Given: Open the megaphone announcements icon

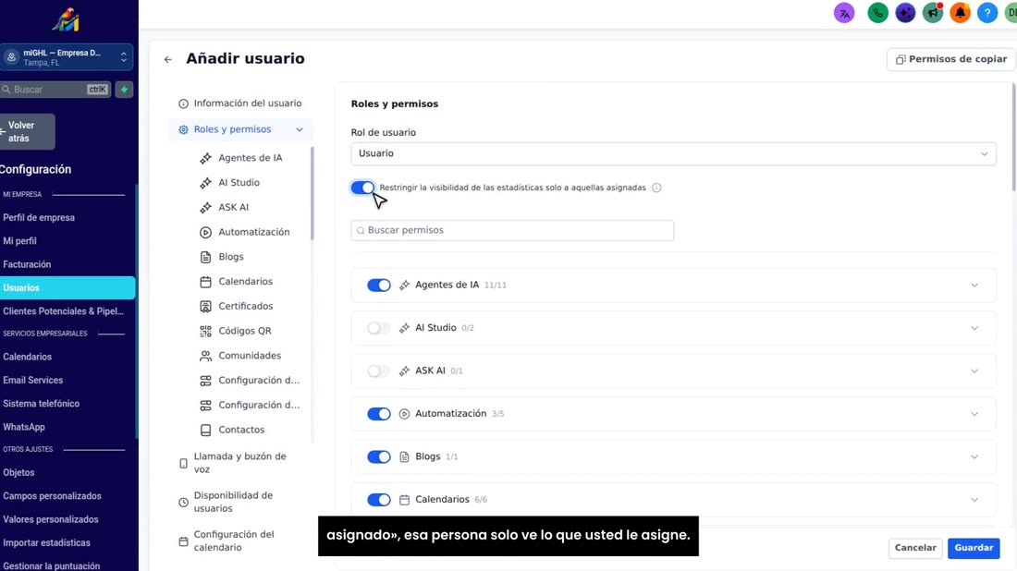Looking at the screenshot, I should point(933,13).
